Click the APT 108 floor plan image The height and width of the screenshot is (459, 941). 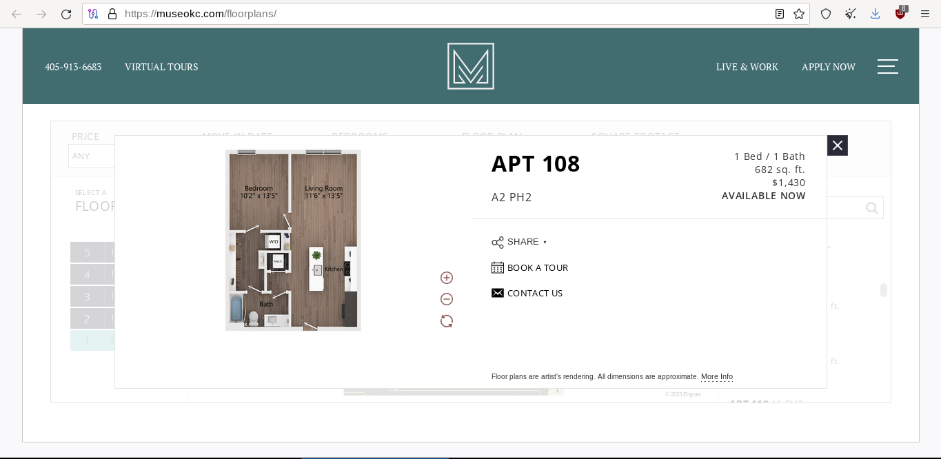coord(293,241)
